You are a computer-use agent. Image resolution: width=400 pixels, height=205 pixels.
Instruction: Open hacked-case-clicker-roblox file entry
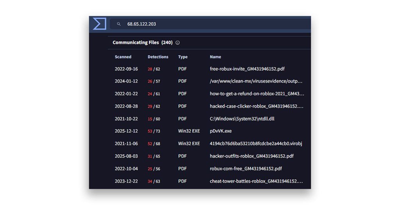[257, 106]
